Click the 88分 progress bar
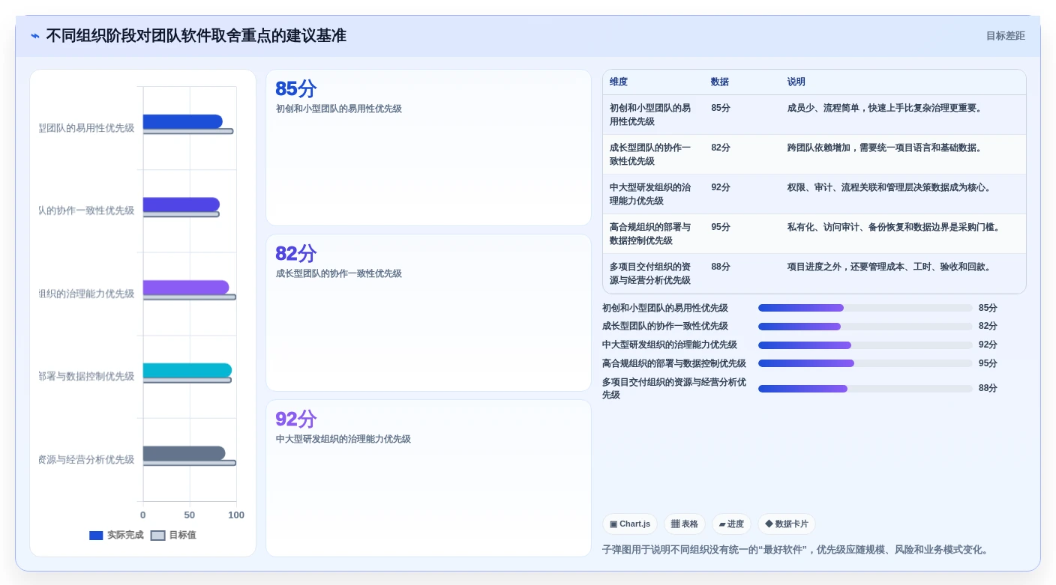Image resolution: width=1056 pixels, height=585 pixels. (865, 389)
